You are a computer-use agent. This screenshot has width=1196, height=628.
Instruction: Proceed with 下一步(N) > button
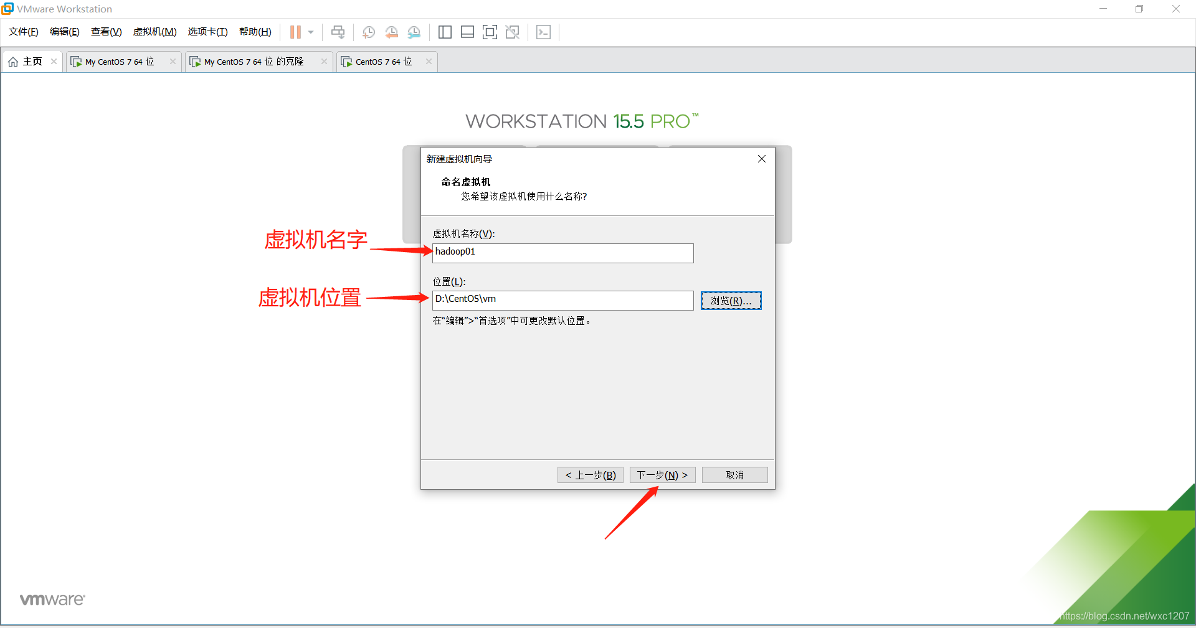662,475
